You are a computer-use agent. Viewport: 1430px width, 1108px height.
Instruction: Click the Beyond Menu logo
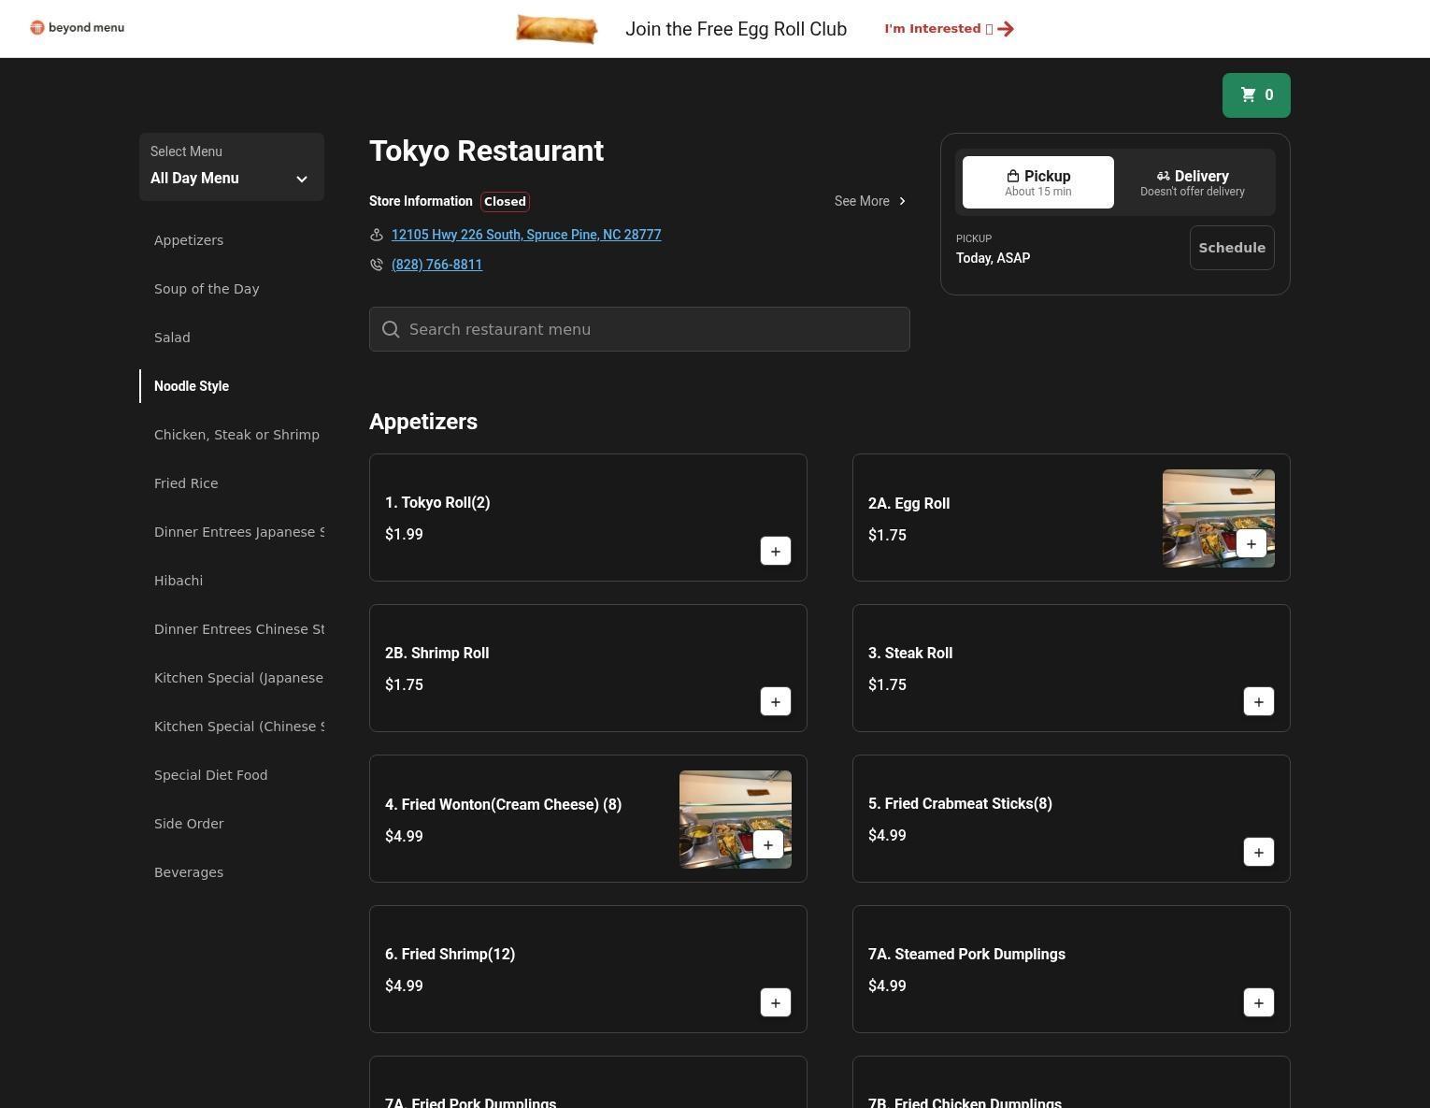[77, 28]
